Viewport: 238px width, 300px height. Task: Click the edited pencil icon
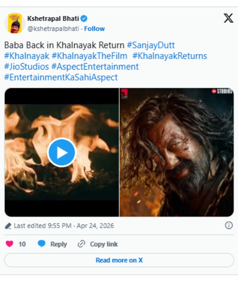click(8, 226)
